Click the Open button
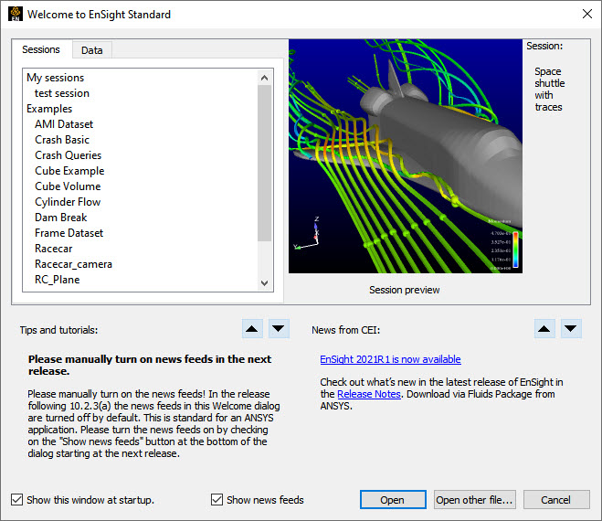Viewport: 602px width, 521px height. click(x=393, y=500)
